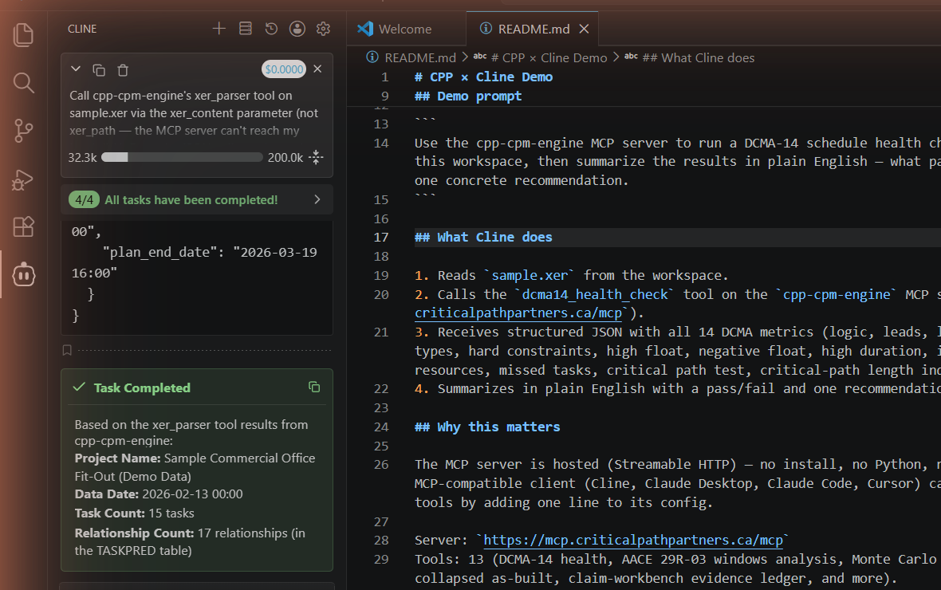Click README.md in the breadcrumb

420,57
